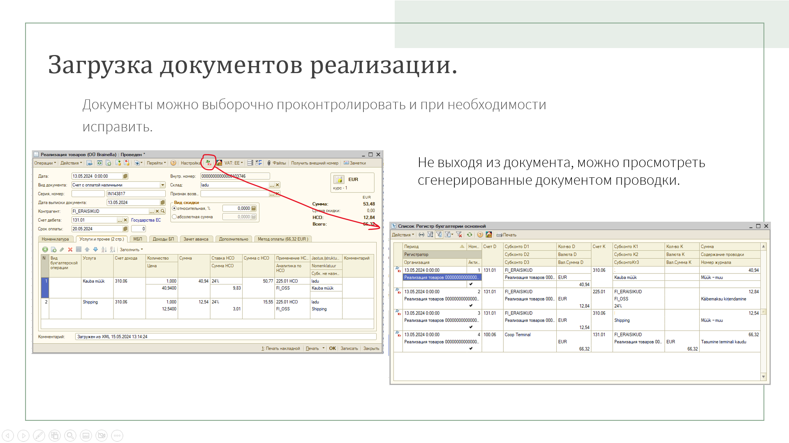789x443 pixels.
Task: Click the Серия, номер field IN143817
Action: 136,194
